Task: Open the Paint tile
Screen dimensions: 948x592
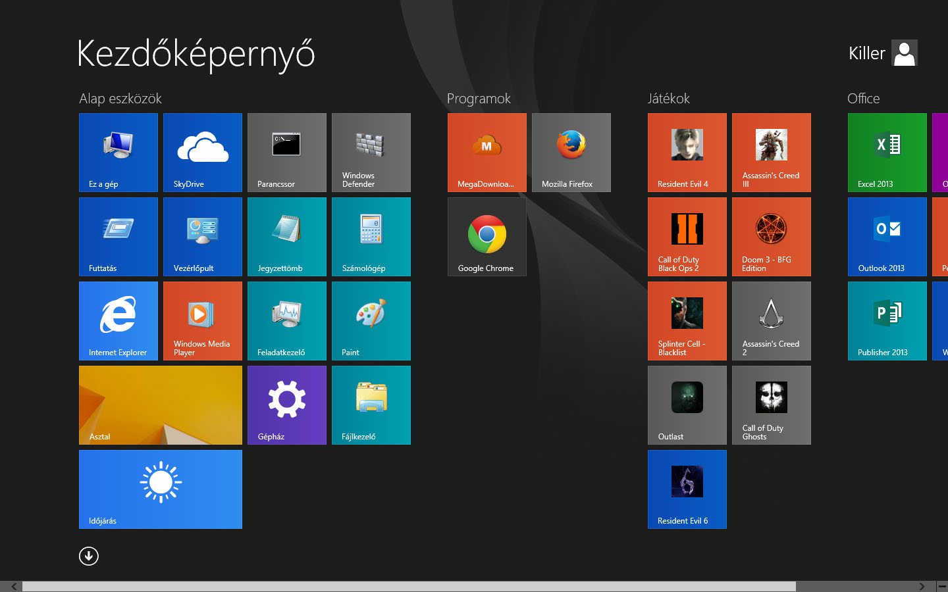Action: 371,321
